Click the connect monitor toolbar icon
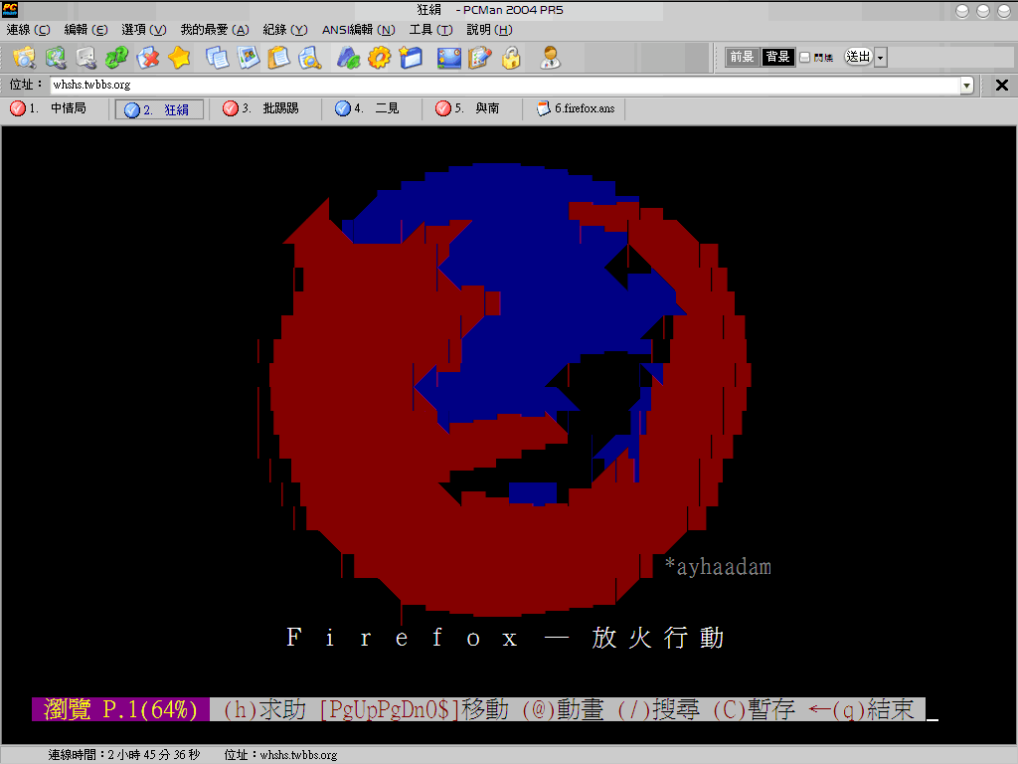Screen dimensions: 1018x764 (56, 57)
